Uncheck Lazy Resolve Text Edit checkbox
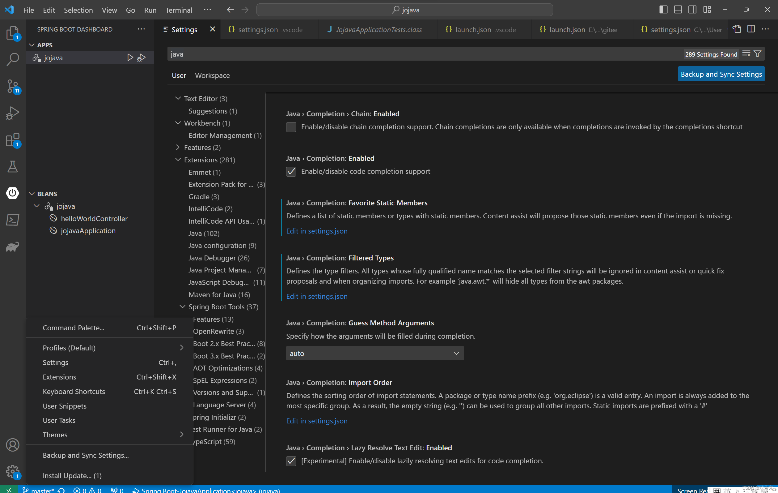778x493 pixels. click(x=291, y=461)
